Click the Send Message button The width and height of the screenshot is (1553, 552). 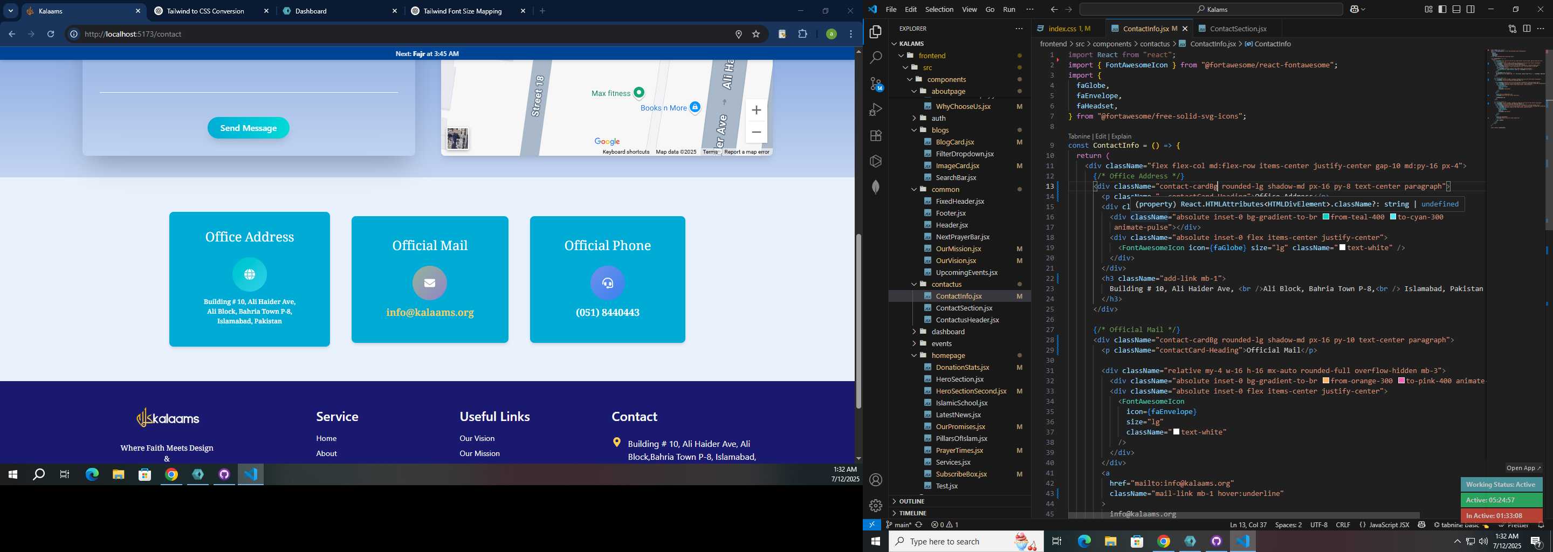pyautogui.click(x=249, y=128)
